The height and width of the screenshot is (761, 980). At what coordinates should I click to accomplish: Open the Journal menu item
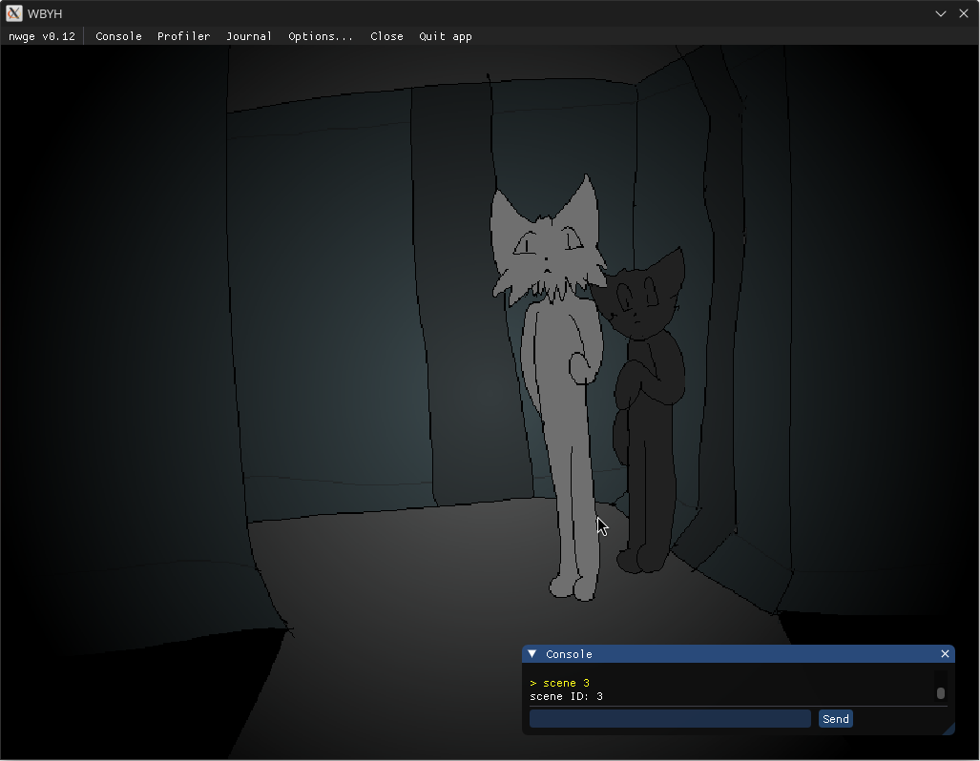[249, 36]
